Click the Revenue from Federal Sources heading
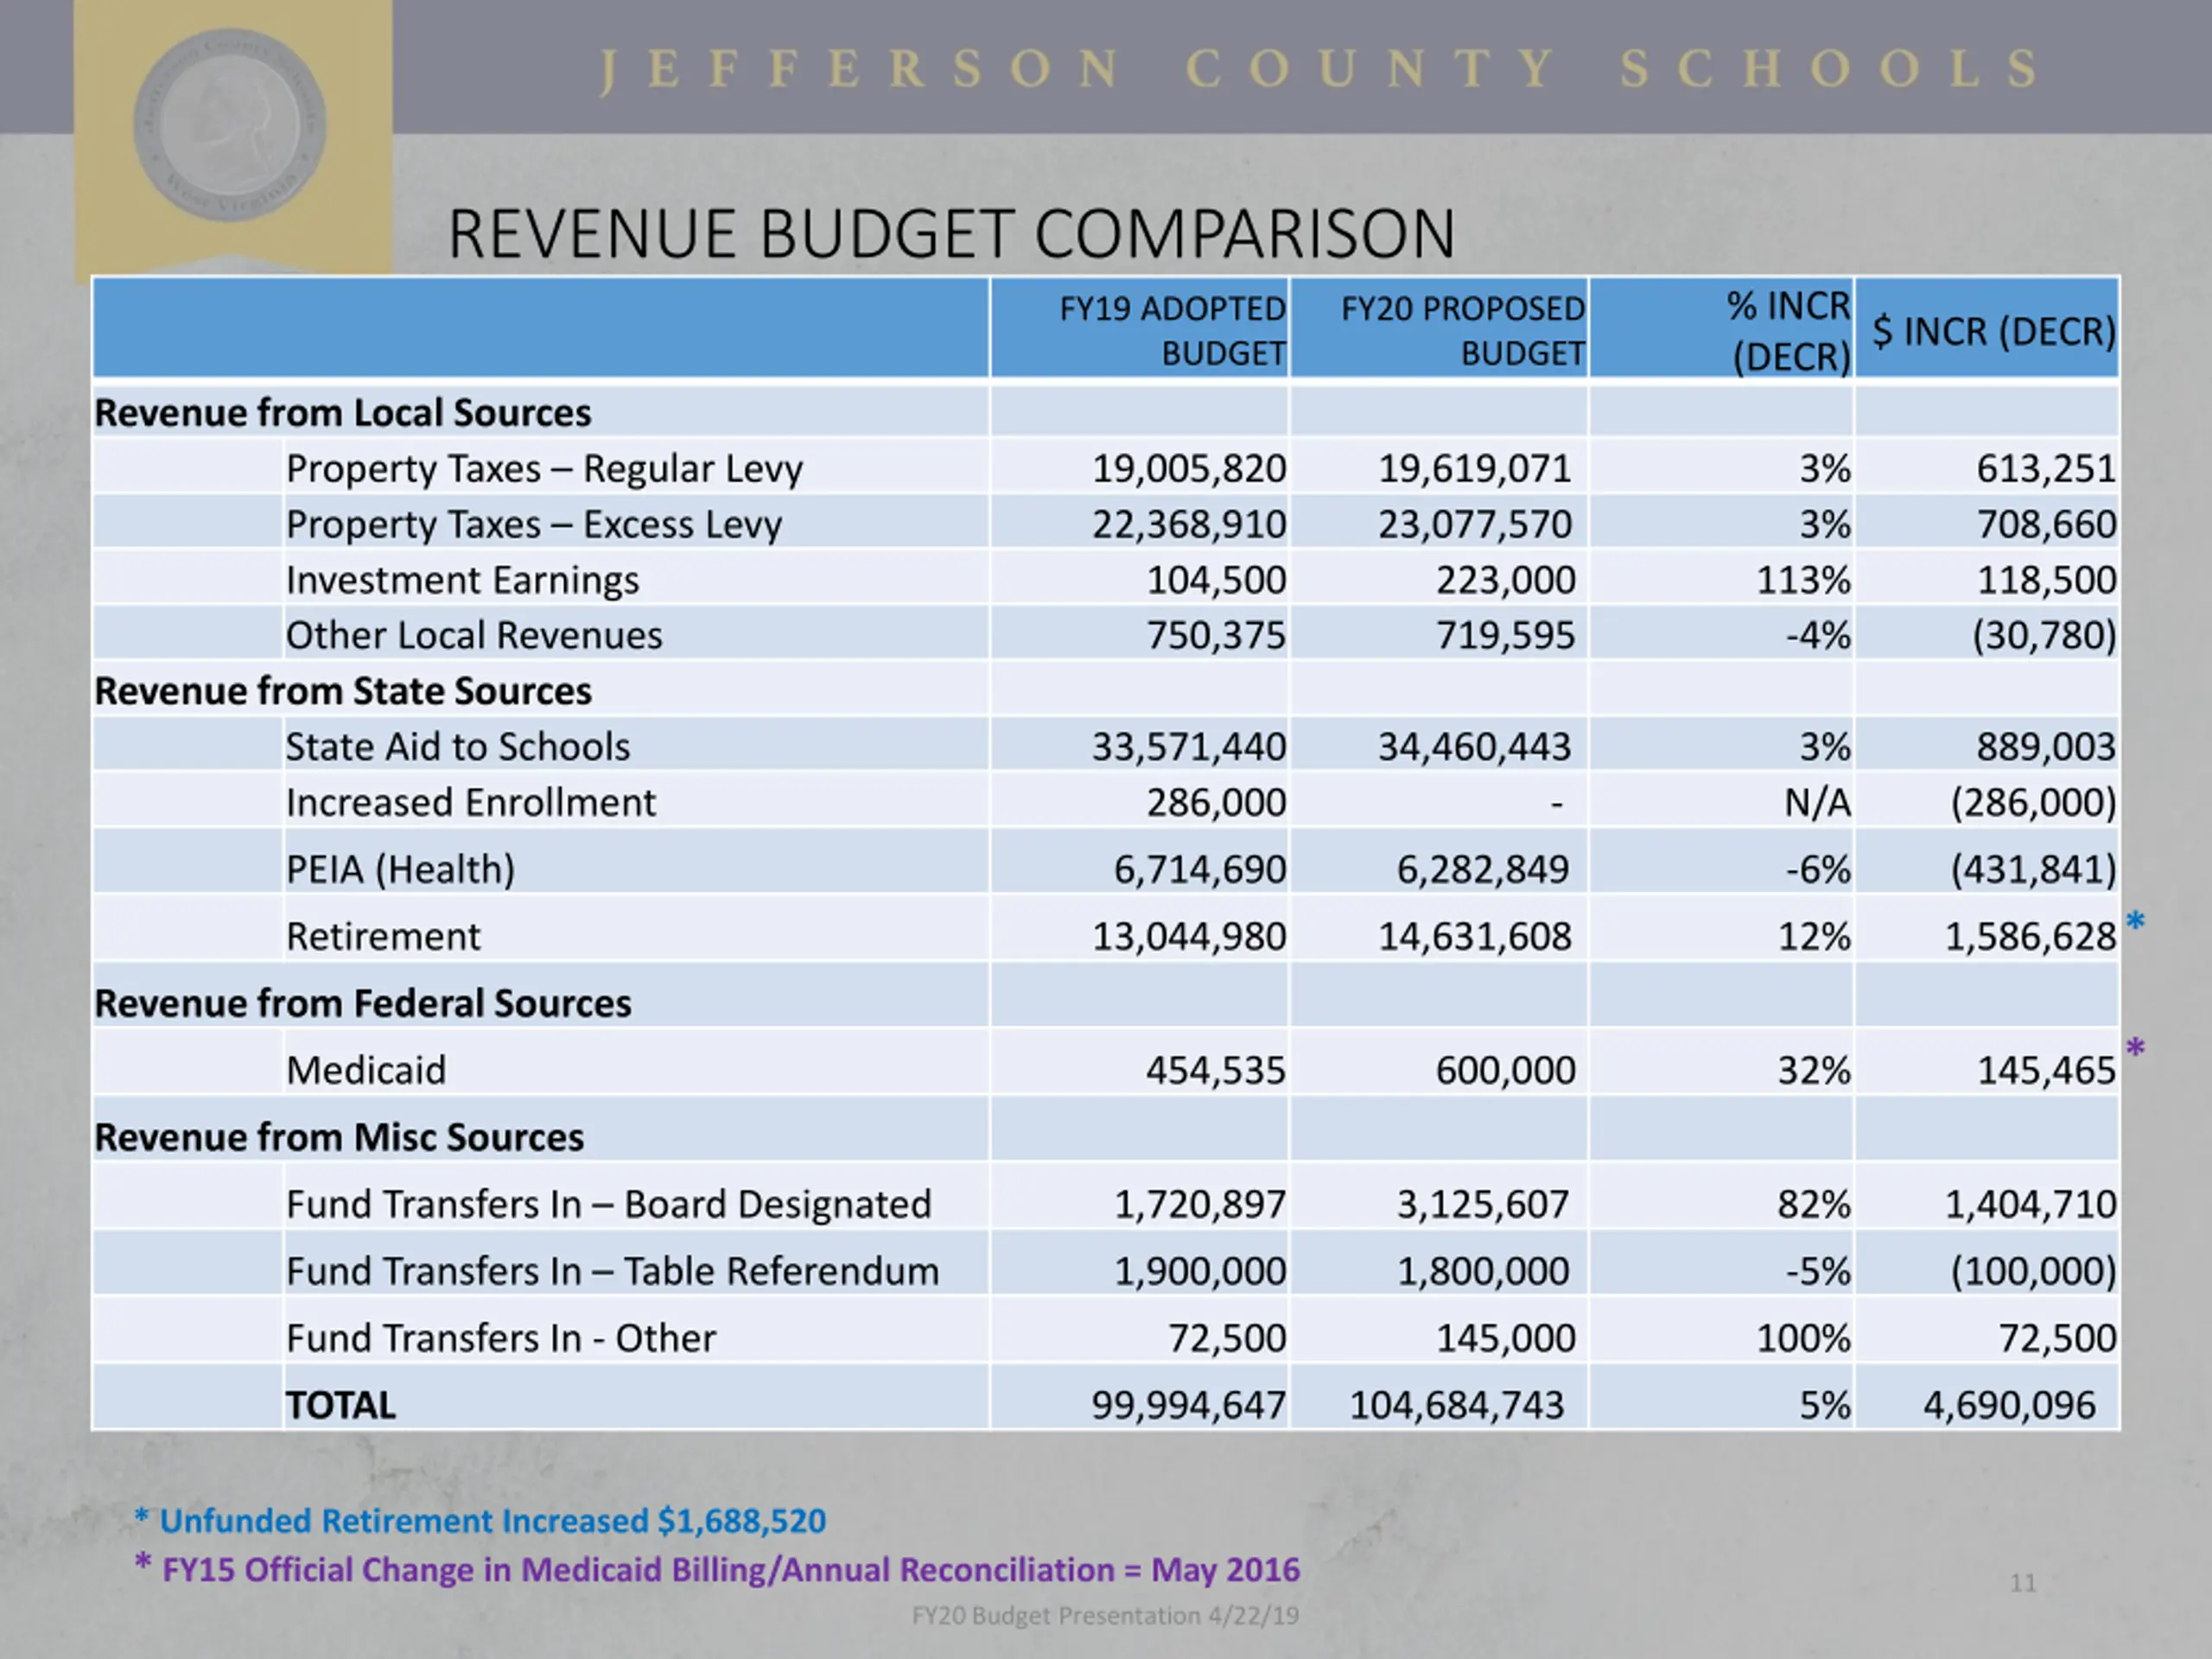The image size is (2212, 1659). (363, 1003)
